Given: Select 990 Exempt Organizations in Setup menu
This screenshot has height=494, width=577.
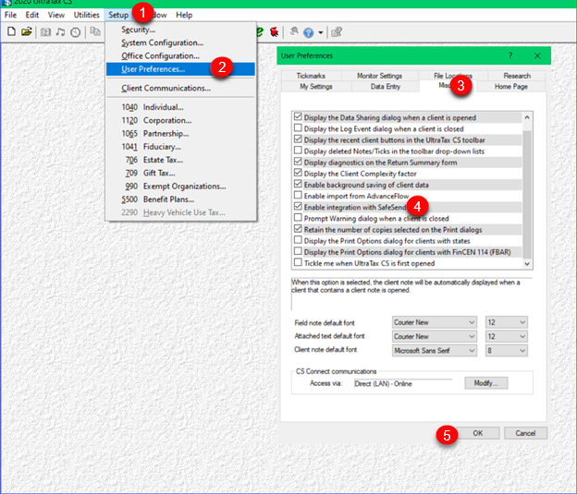Looking at the screenshot, I should [x=180, y=187].
